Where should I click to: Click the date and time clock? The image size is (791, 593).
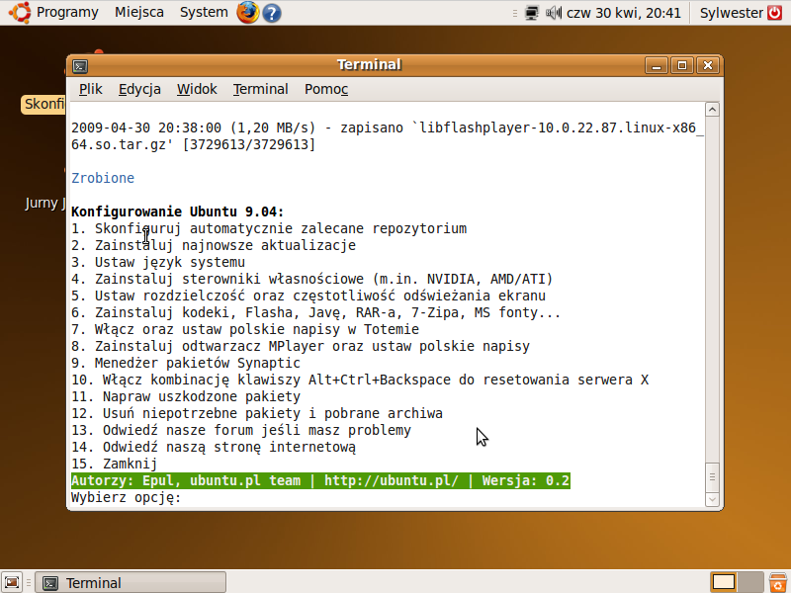[x=624, y=13]
